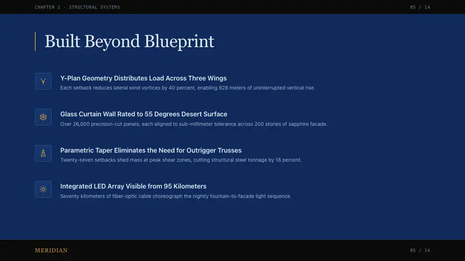This screenshot has height=261, width=465.
Task: Select heading Parametric Taper Eliminates Outrigger Trusses
Action: point(151,150)
